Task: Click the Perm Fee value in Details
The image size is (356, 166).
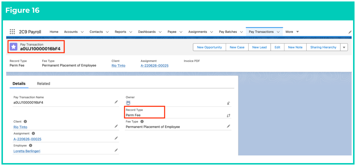Action: tap(133, 115)
